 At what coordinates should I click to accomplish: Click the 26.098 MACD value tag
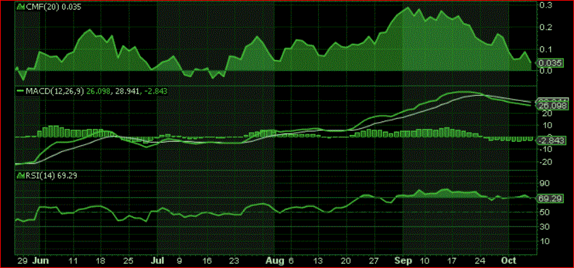pyautogui.click(x=549, y=106)
